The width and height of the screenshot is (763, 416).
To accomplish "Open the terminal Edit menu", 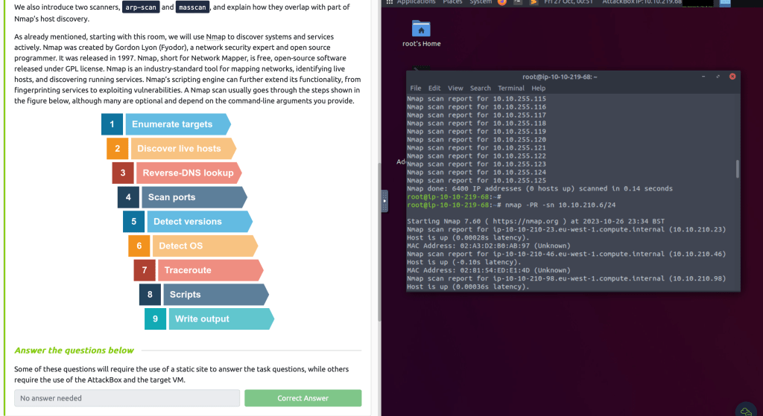I will 434,88.
